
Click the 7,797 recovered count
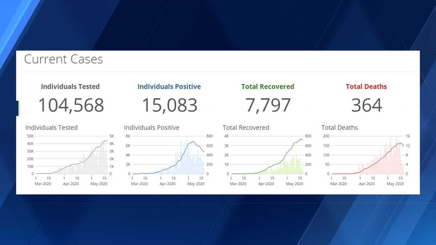[x=268, y=105]
